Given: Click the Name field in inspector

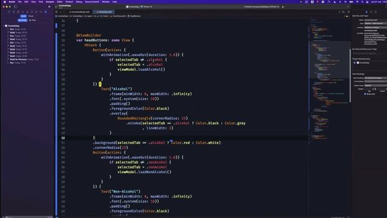Looking at the screenshot, I should click(x=376, y=20).
